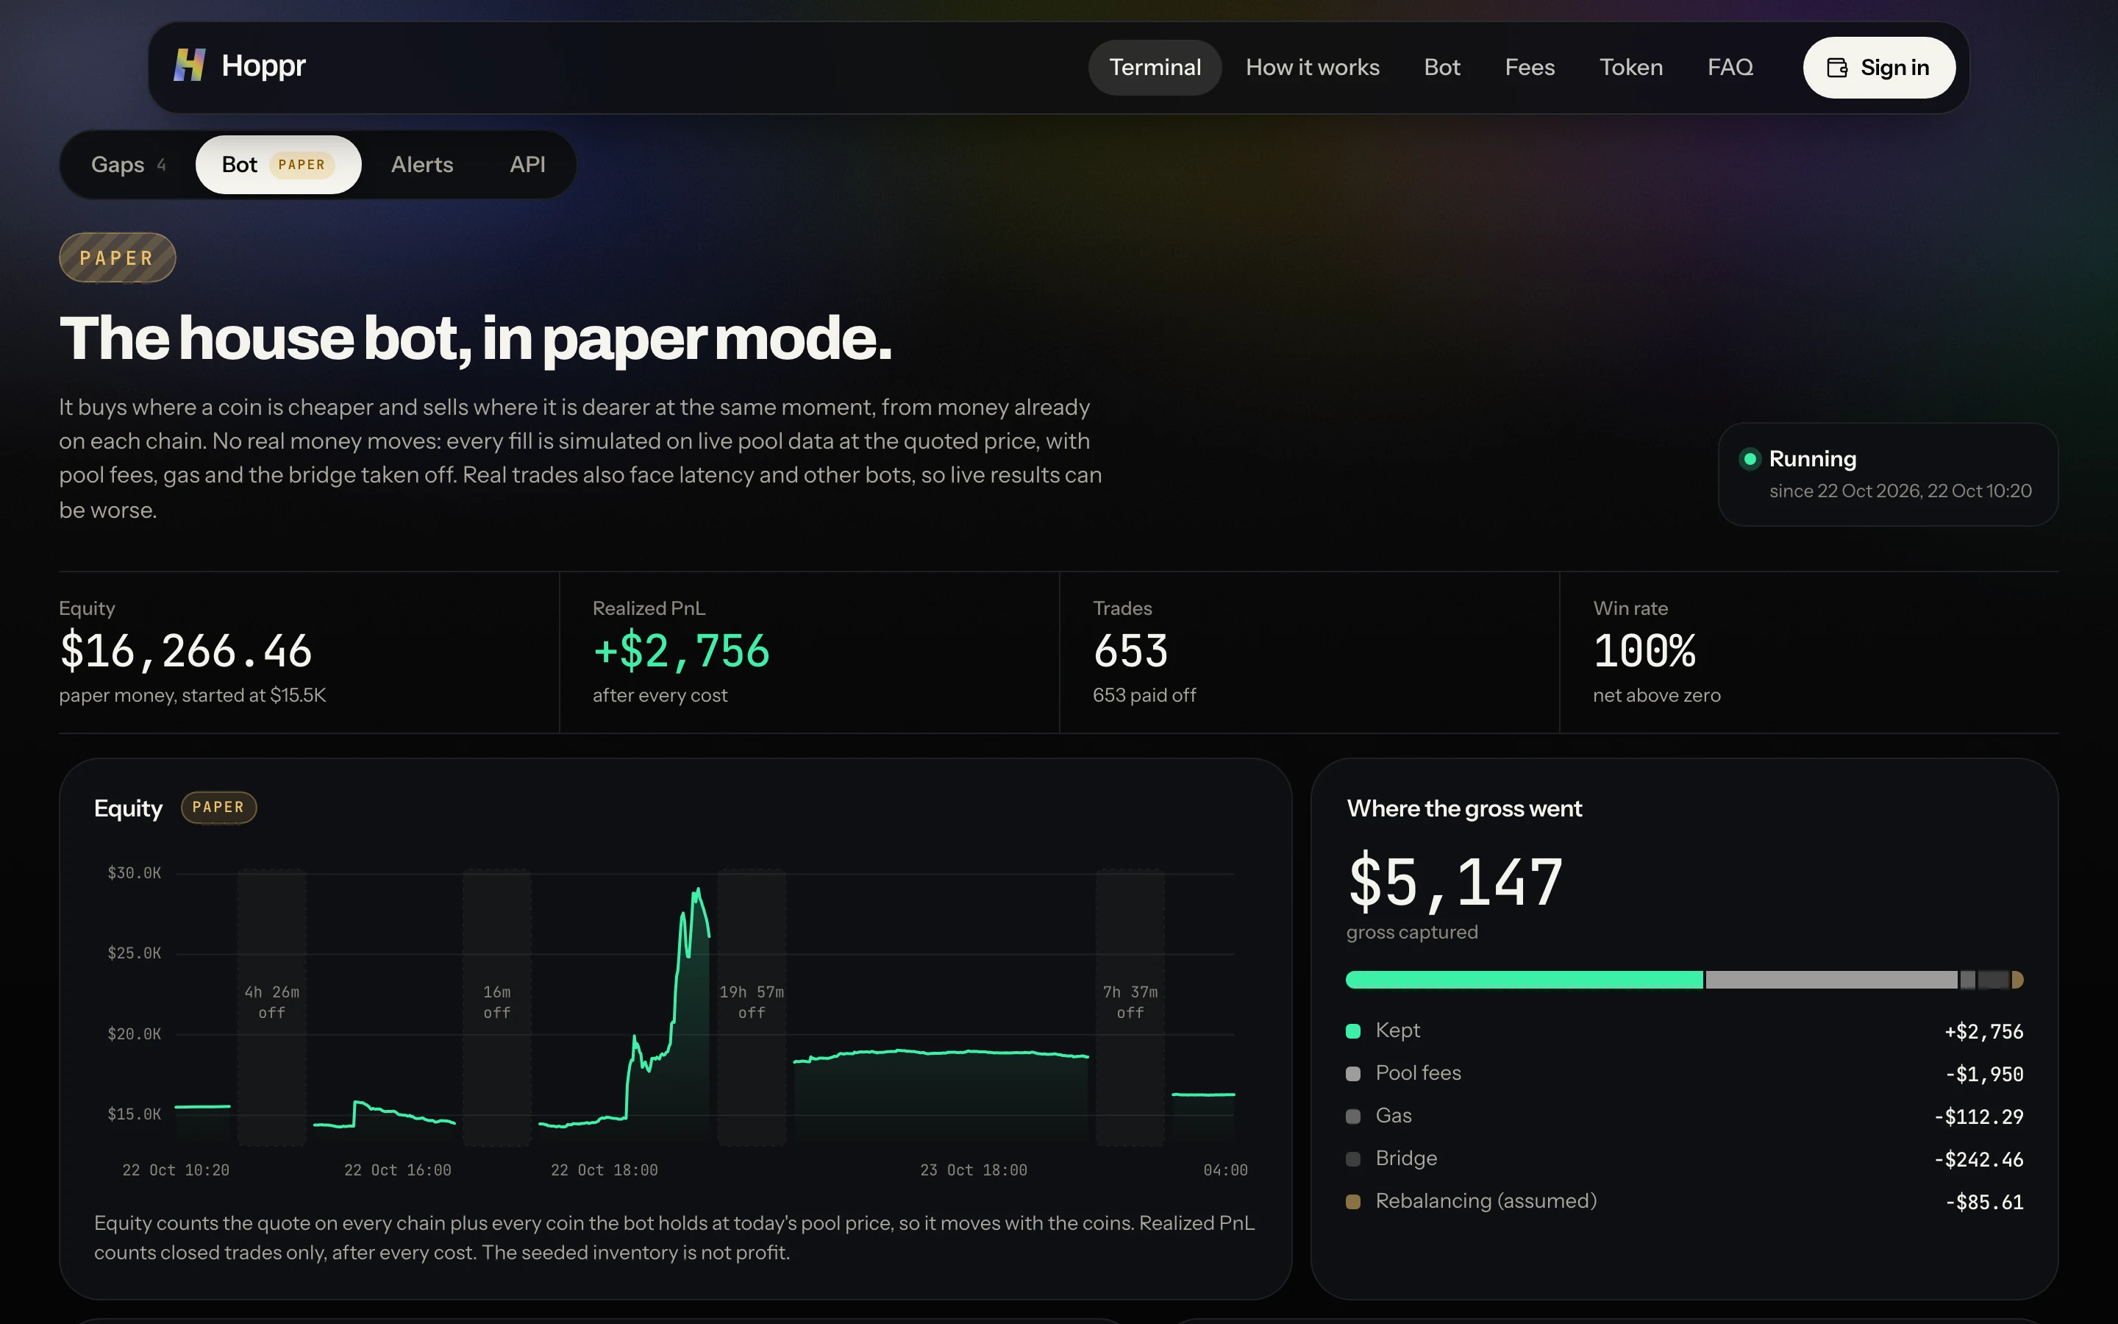Click the gray Pool fees segment of gross bar

pyautogui.click(x=1831, y=980)
